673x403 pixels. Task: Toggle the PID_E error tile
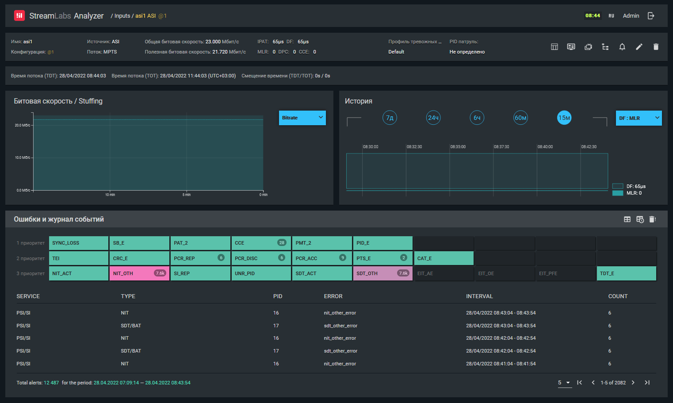[x=383, y=243]
